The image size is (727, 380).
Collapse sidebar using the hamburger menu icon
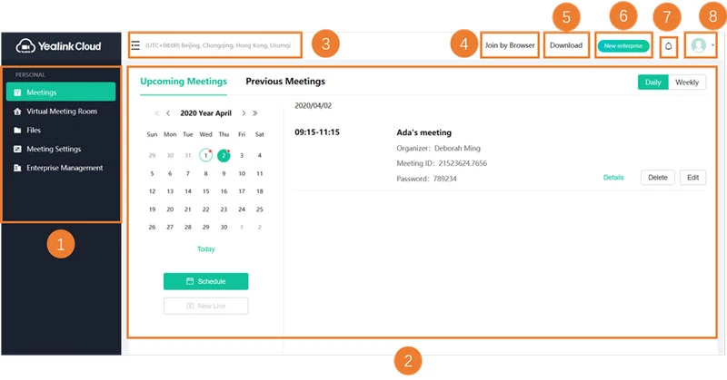(x=135, y=45)
